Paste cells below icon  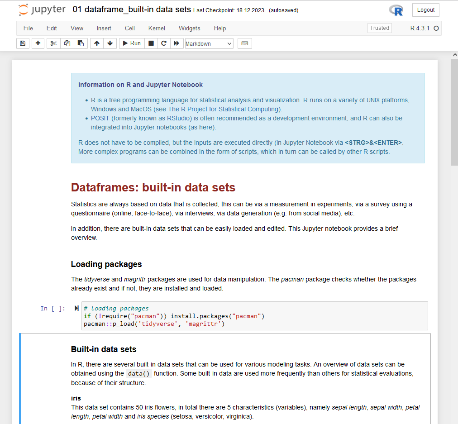click(x=81, y=43)
